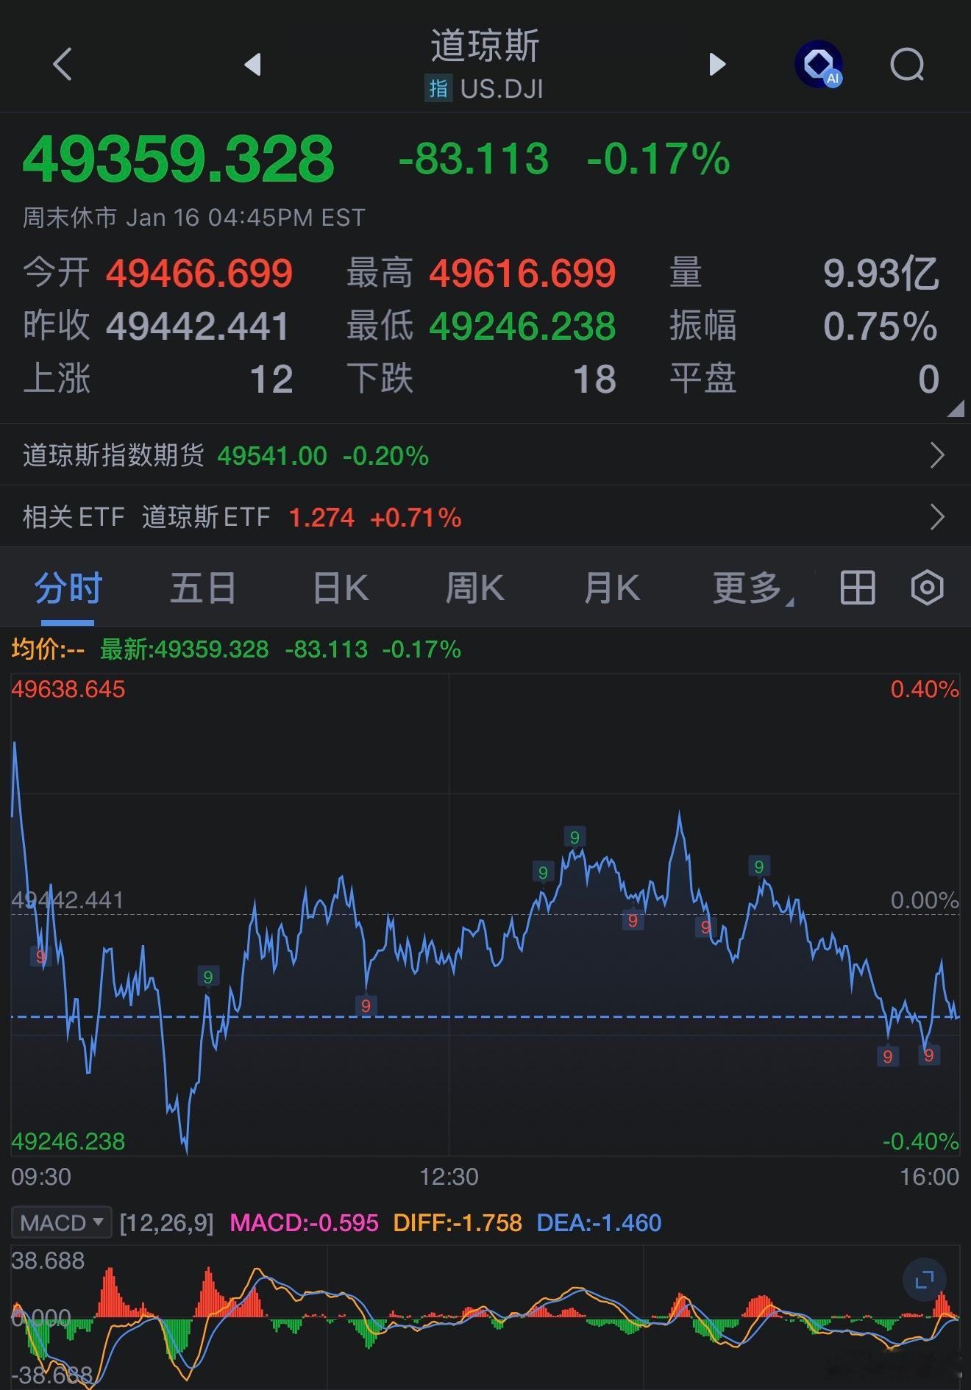Image resolution: width=971 pixels, height=1390 pixels.
Task: Go back using the left chevron
Action: (63, 65)
